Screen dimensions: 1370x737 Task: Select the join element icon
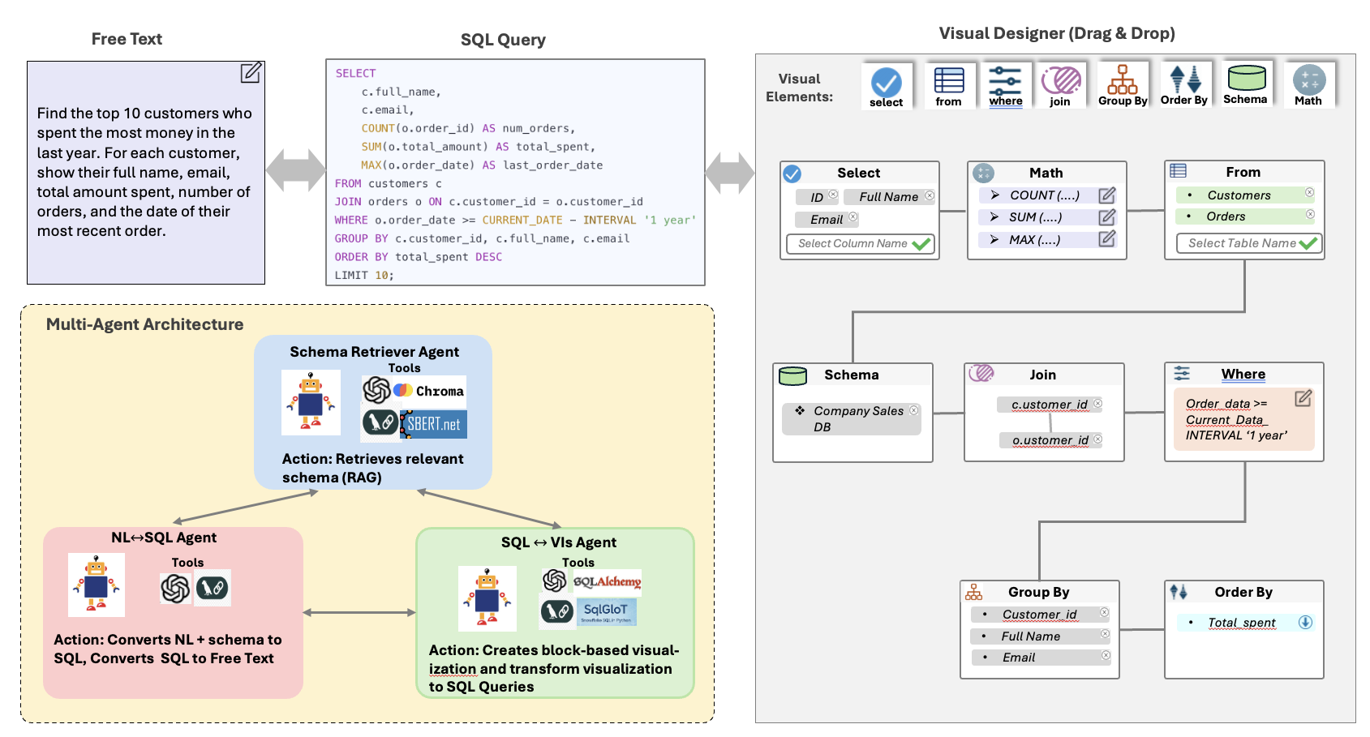[1061, 82]
